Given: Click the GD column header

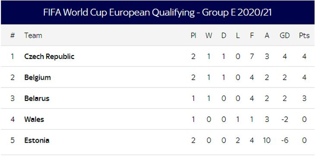Looking at the screenshot, I should coord(285,36).
